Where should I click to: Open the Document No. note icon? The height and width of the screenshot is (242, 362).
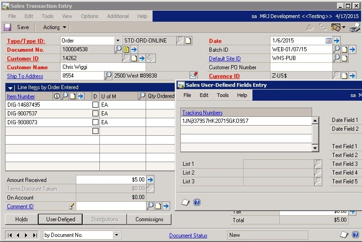pyautogui.click(x=126, y=49)
